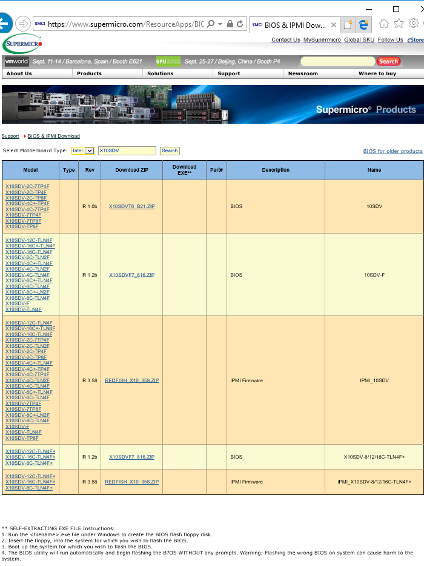This screenshot has width=424, height=566.
Task: Go back with the browser Back arrow
Action: 5,24
